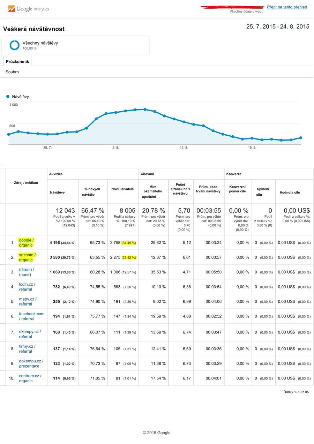Viewport: 314px width, 444px height.
Task: Click the seznam pages per visit 6,61
Action: point(187,257)
